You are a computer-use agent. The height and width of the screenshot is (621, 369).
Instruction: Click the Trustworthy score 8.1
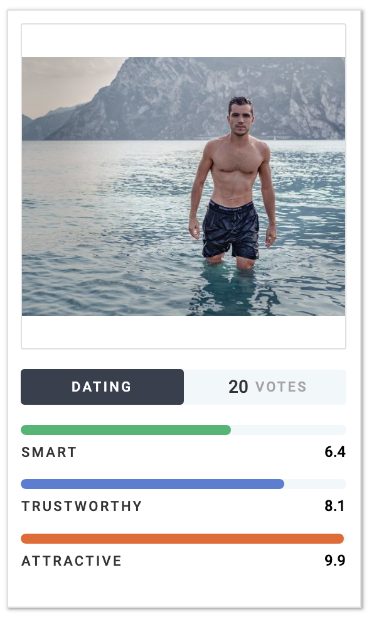point(334,506)
